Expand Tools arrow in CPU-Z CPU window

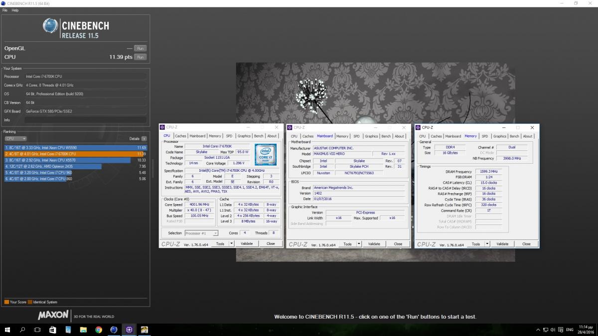click(x=232, y=244)
